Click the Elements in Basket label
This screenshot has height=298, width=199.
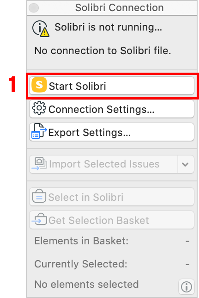(x=81, y=241)
